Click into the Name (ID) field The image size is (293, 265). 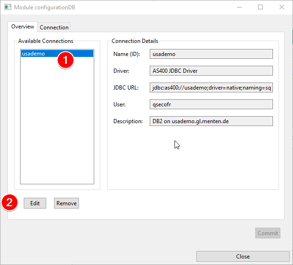pyautogui.click(x=211, y=54)
